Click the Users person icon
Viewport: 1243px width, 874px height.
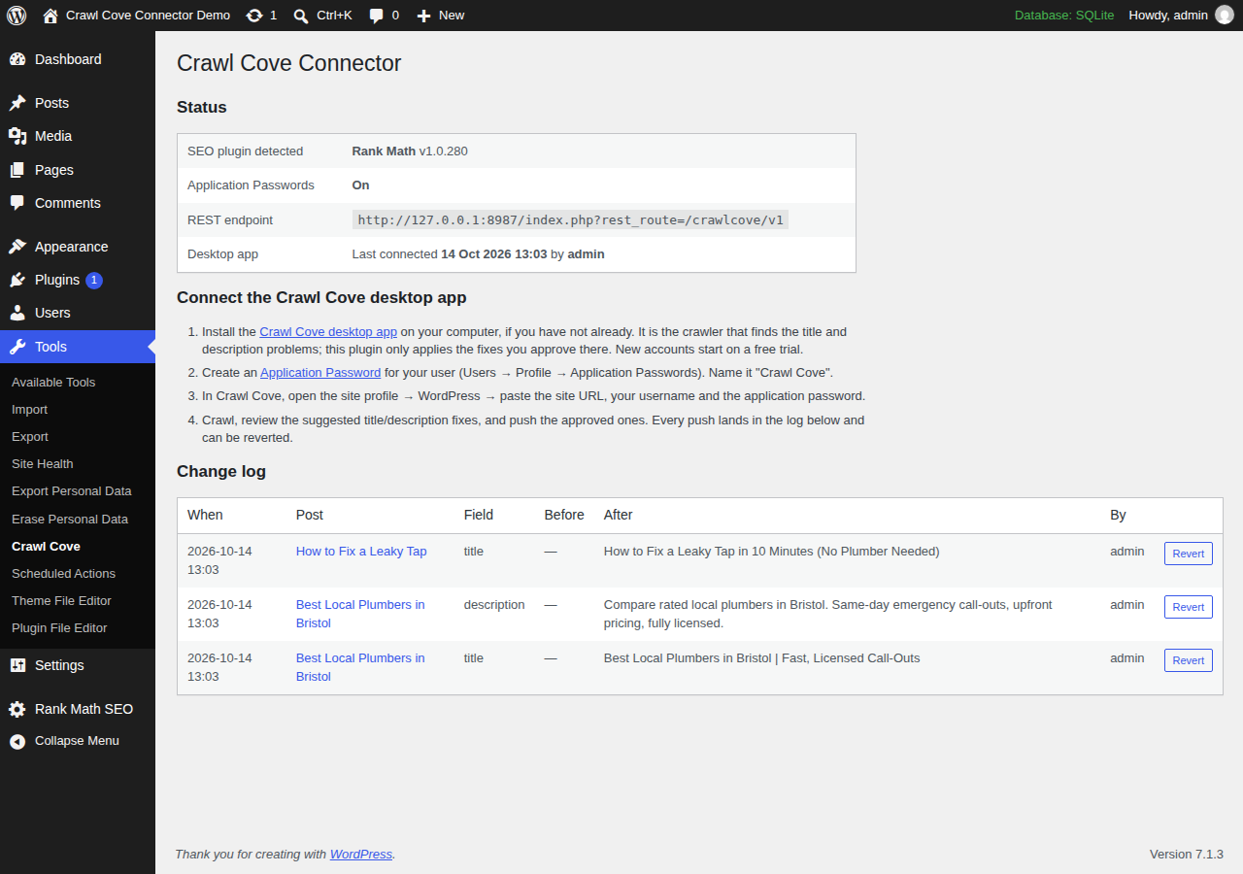17,313
